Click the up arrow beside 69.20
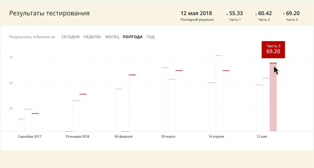The width and height of the screenshot is (314, 168). [284, 14]
